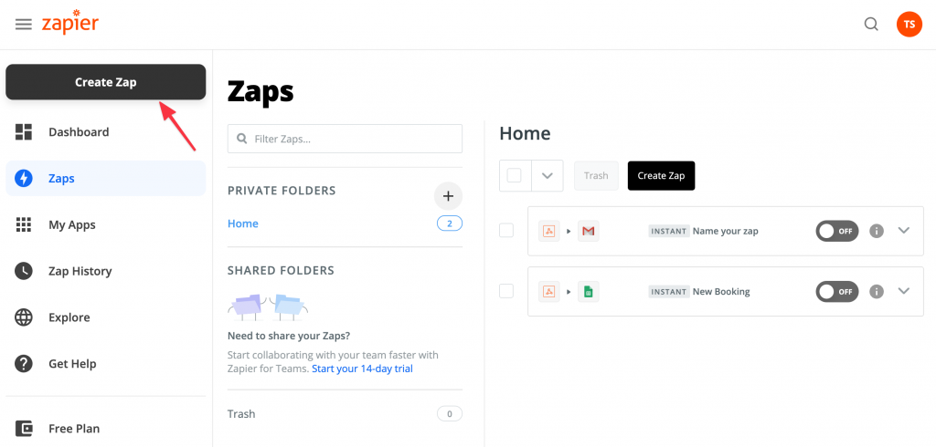This screenshot has width=936, height=447.
Task: Turn on the Name your zap toggle
Action: [x=837, y=231]
